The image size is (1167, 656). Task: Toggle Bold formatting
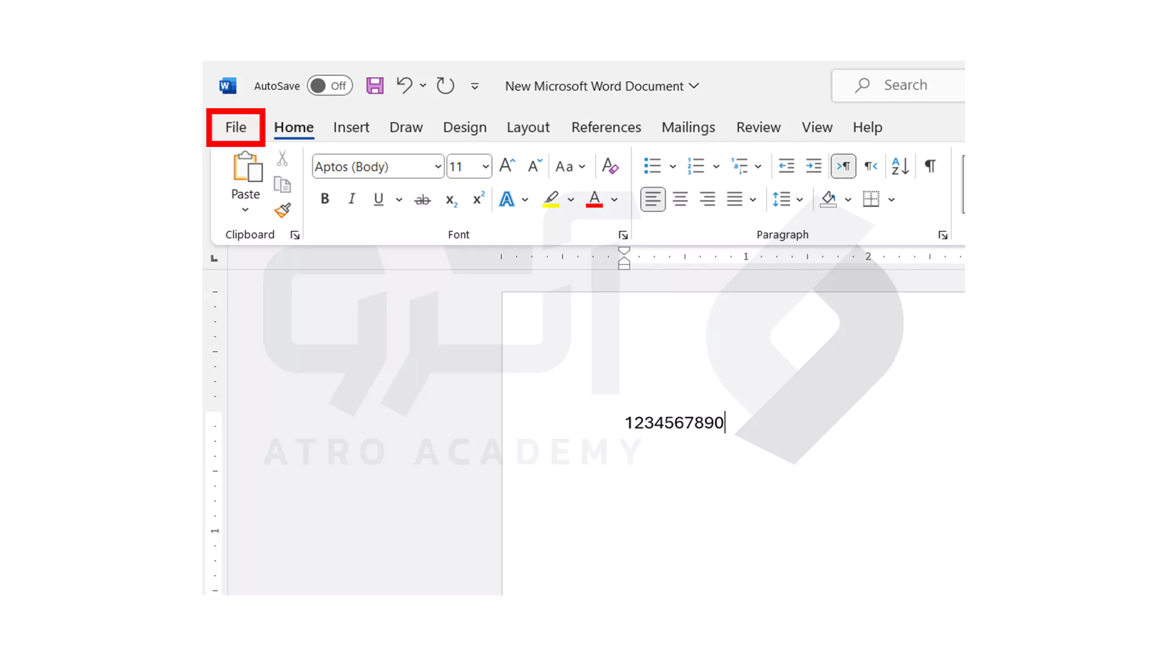[x=325, y=199]
